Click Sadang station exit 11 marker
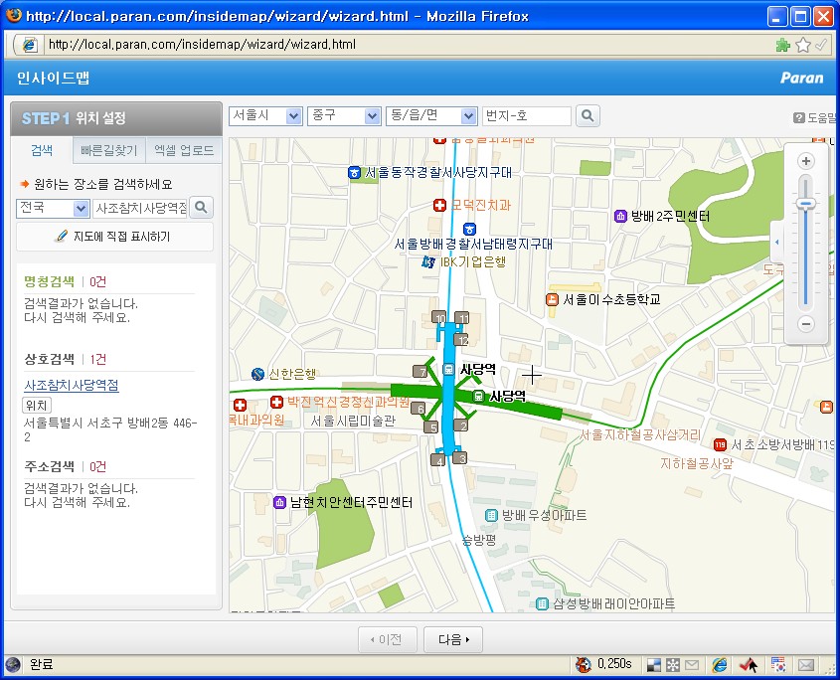840x680 pixels. click(462, 318)
